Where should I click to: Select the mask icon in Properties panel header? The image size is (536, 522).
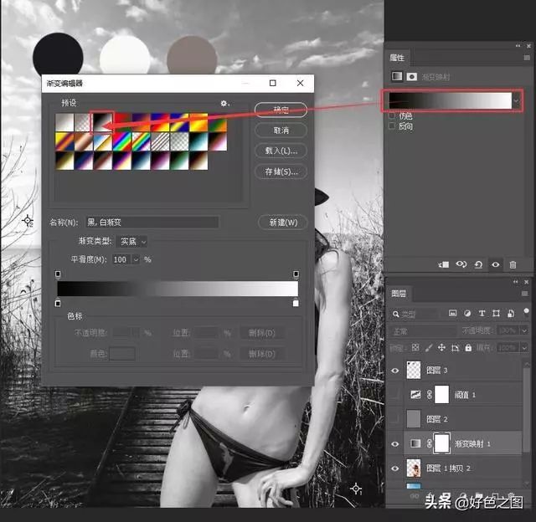coord(411,76)
